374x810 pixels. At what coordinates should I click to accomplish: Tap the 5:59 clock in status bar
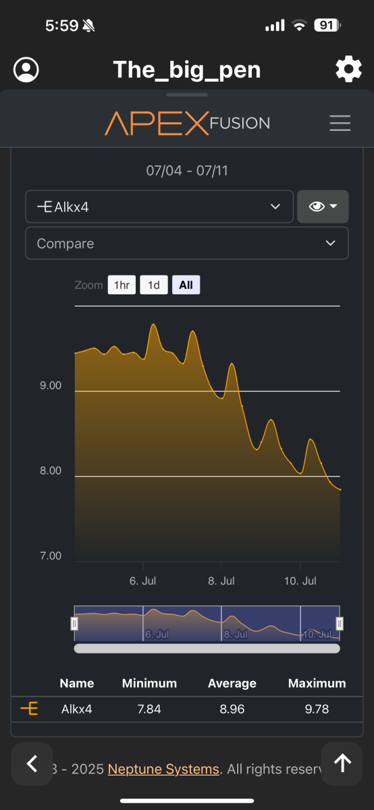click(61, 26)
